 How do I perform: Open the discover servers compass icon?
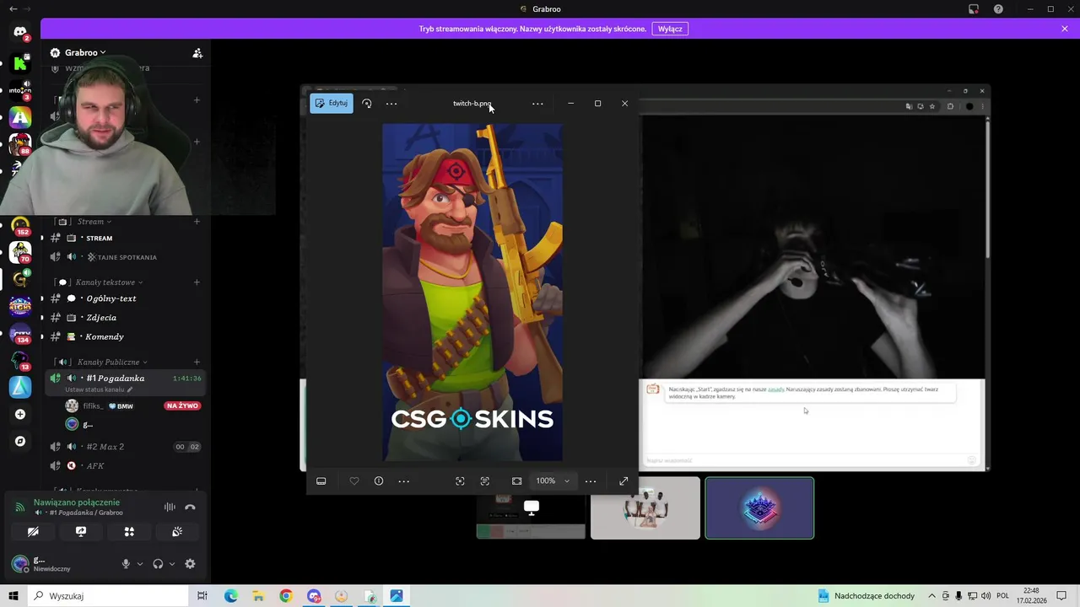pyautogui.click(x=20, y=441)
